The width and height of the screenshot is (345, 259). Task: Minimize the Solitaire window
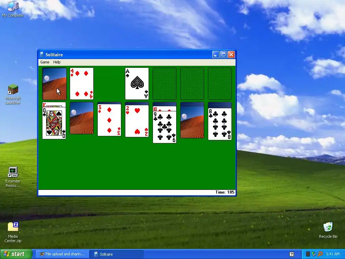coord(216,54)
